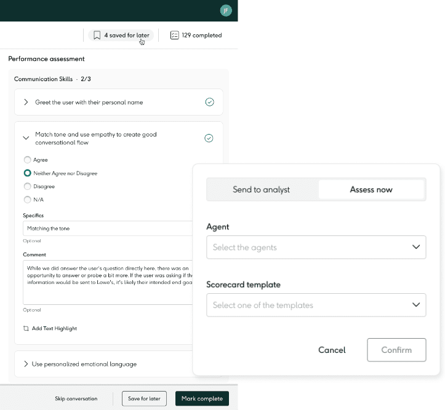Select Neither Agree nor Disagree option
Screen dimensions: 445x410
click(x=27, y=173)
